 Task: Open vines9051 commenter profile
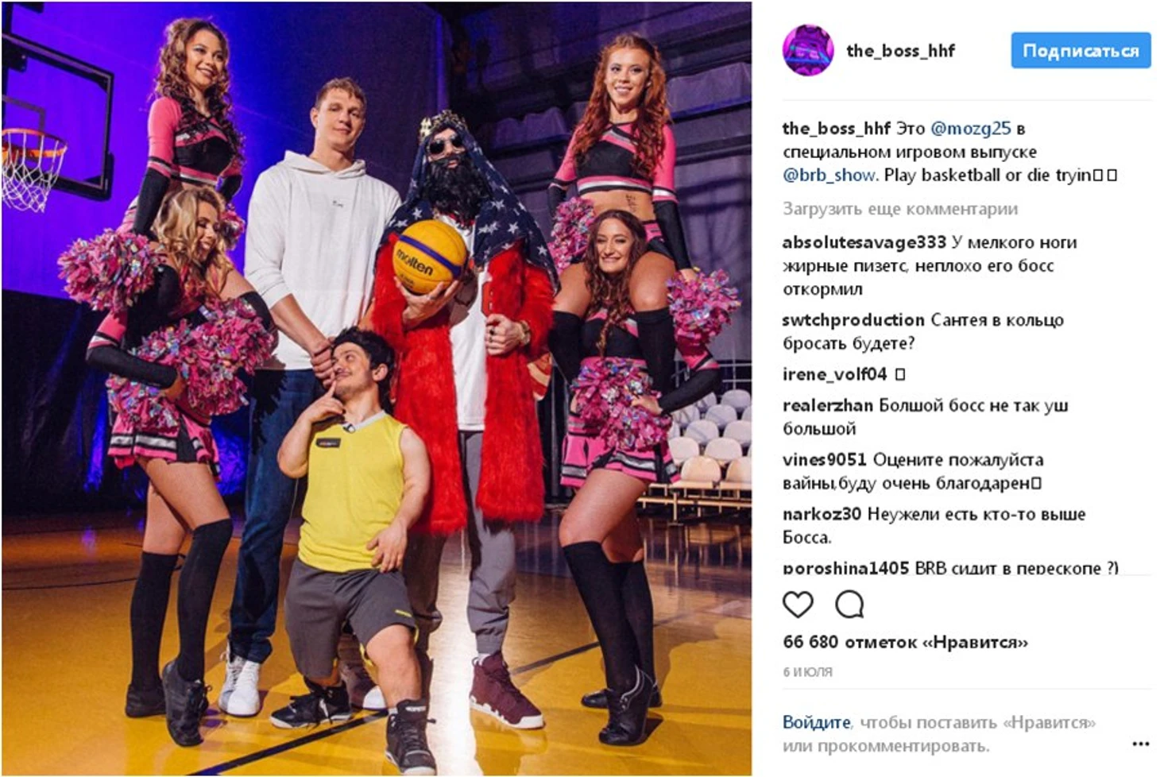coord(825,460)
